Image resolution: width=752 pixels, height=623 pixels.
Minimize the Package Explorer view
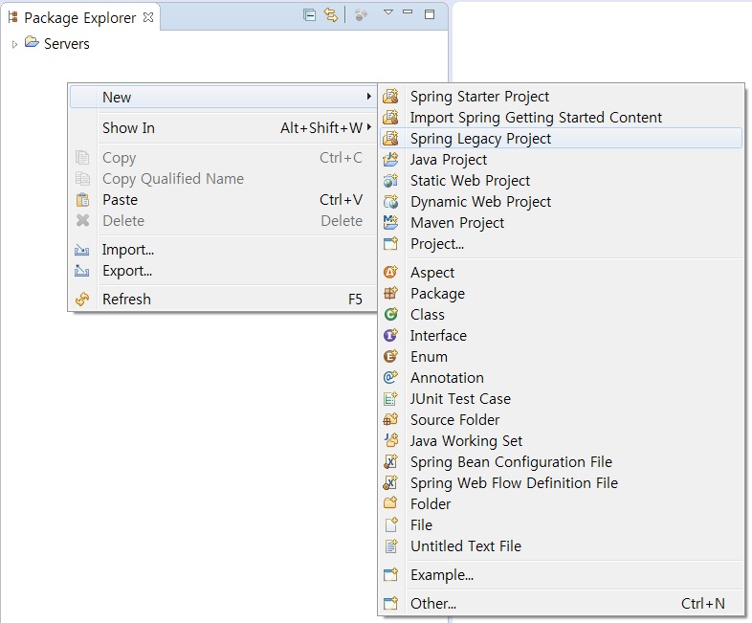coord(408,12)
